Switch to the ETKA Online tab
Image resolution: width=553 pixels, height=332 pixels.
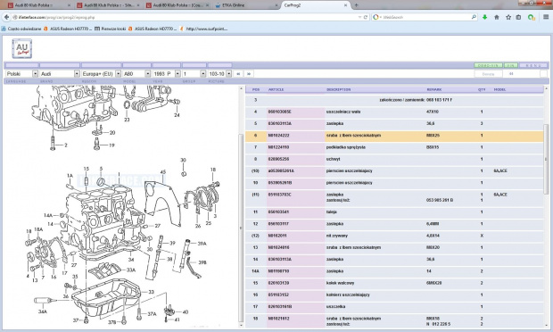pyautogui.click(x=246, y=5)
